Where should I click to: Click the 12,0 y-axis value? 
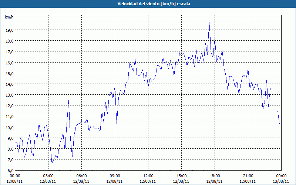click(x=9, y=105)
